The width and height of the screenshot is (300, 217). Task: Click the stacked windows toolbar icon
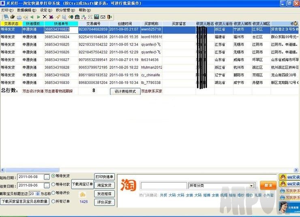tap(6, 17)
